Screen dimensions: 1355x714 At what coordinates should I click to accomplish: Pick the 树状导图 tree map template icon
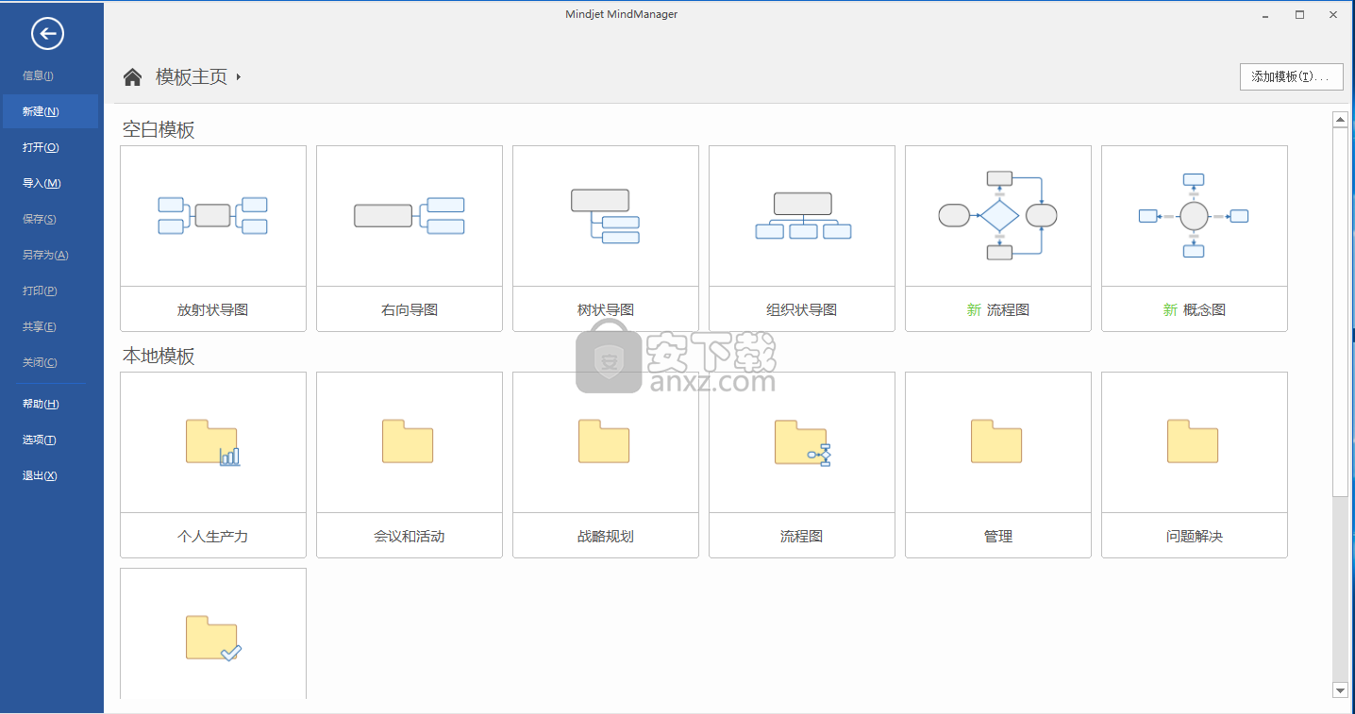606,216
